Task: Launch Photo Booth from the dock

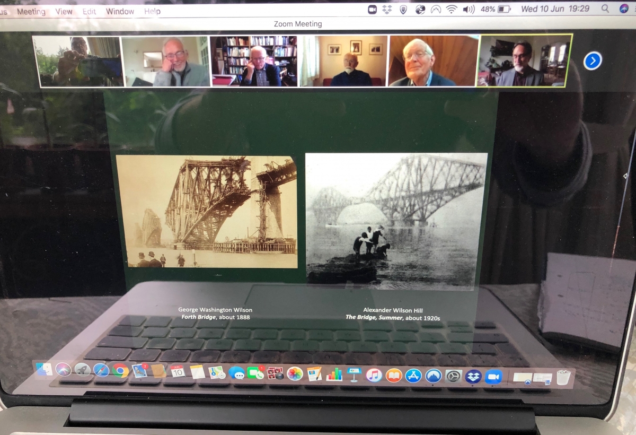Action: (x=275, y=373)
